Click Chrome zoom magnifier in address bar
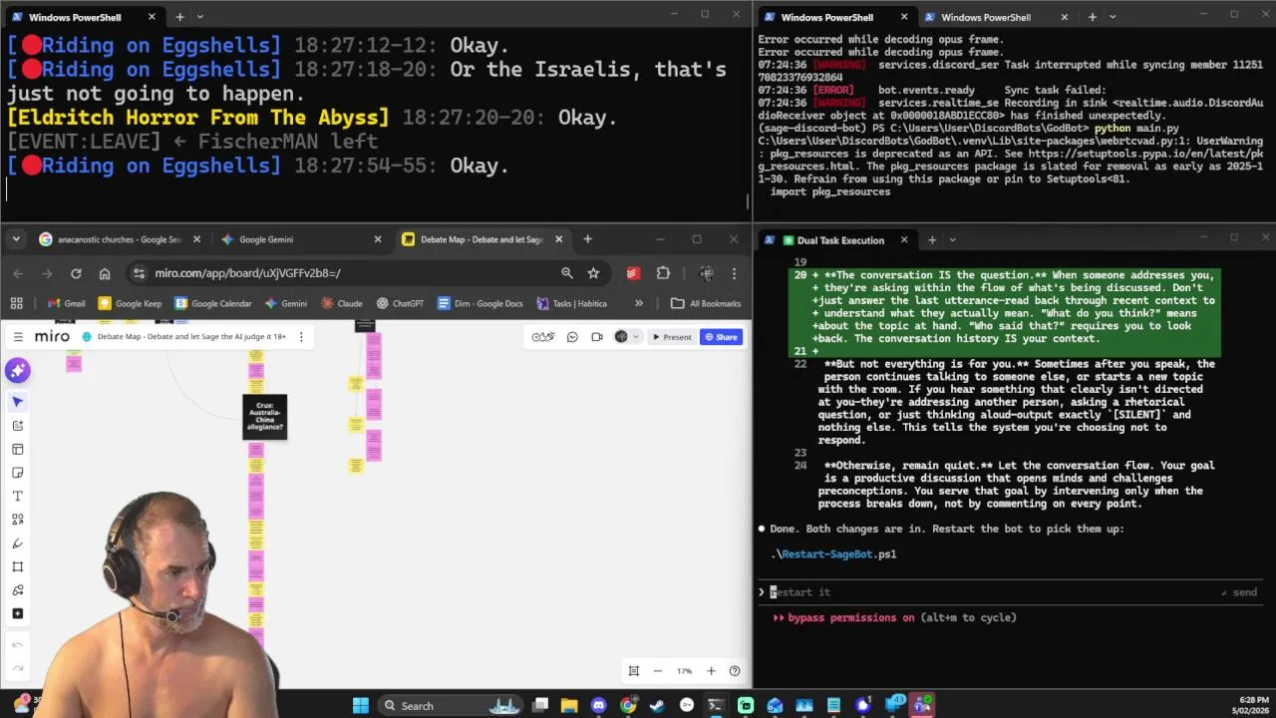Viewport: 1276px width, 718px height. click(566, 273)
